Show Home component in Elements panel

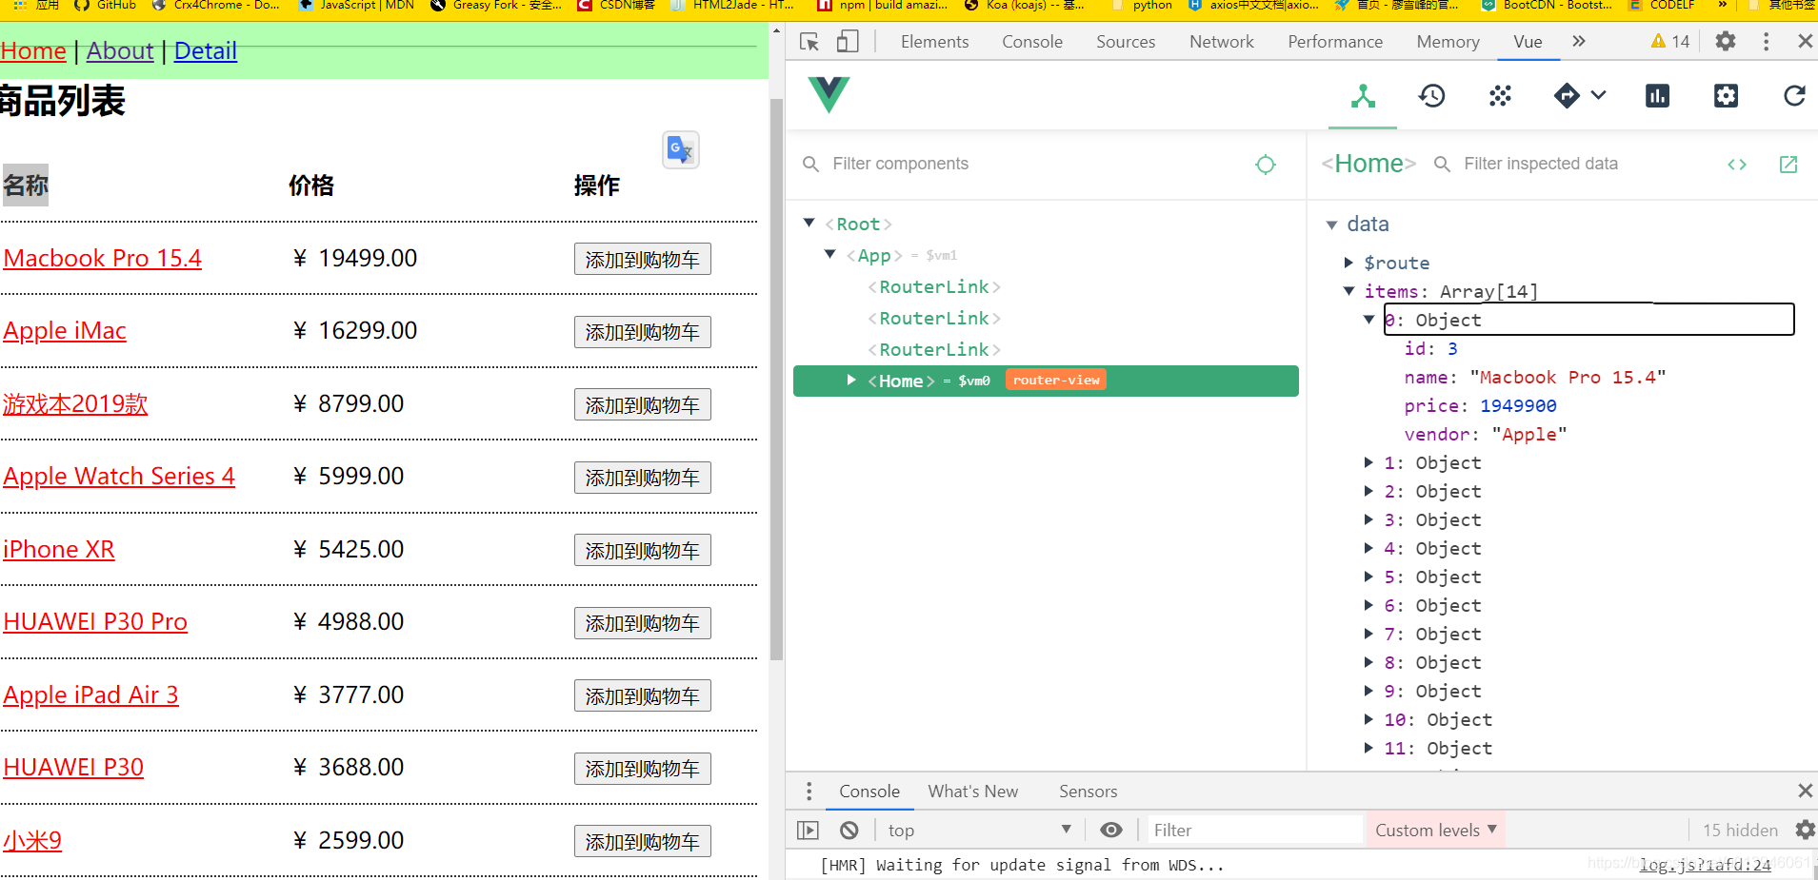point(1737,165)
